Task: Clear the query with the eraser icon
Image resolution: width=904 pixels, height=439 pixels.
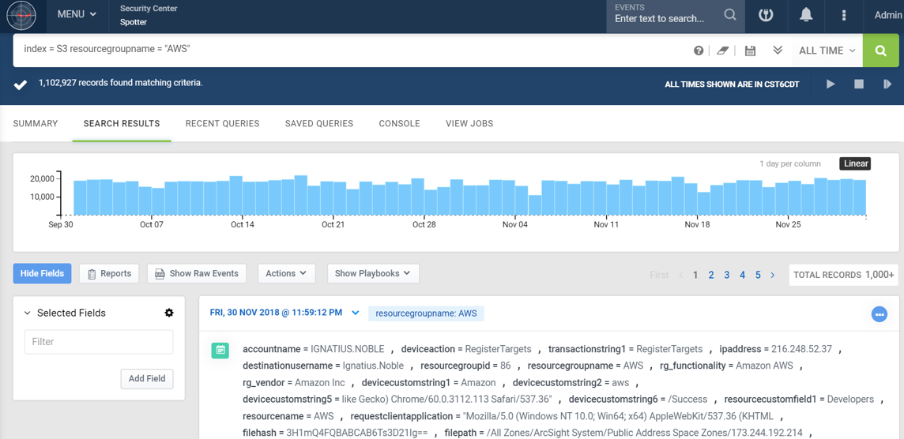Action: click(722, 51)
